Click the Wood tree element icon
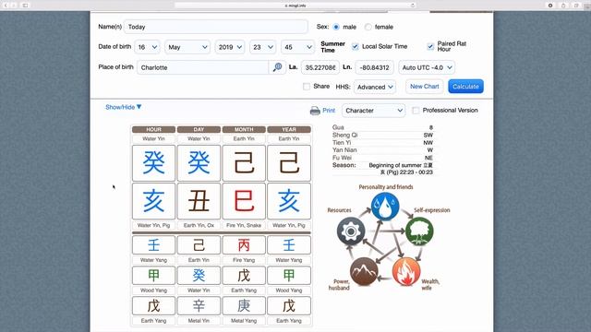Viewport: 591px width, 332px height. click(419, 231)
